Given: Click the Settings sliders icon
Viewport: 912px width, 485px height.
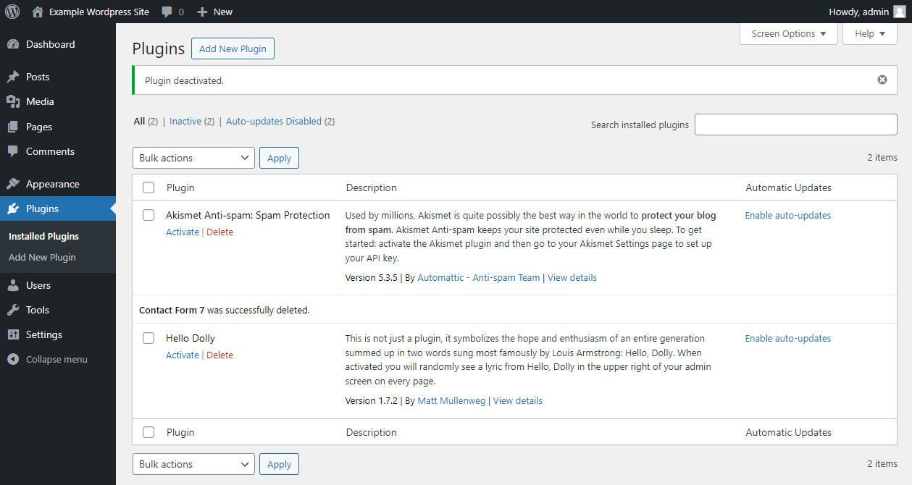Looking at the screenshot, I should 13,334.
